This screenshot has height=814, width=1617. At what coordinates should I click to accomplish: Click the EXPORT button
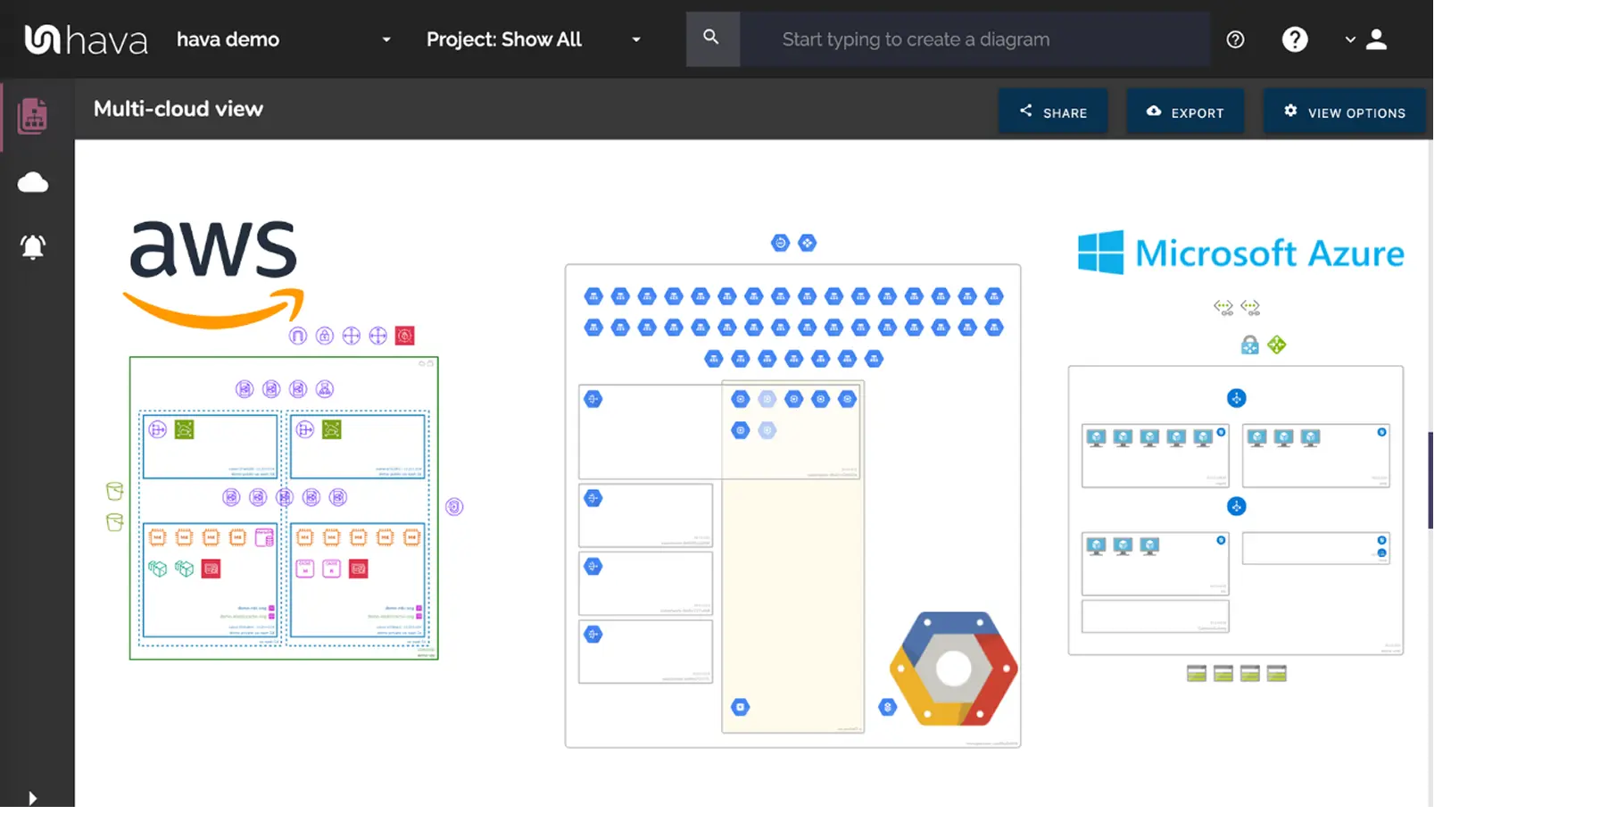[x=1185, y=112]
